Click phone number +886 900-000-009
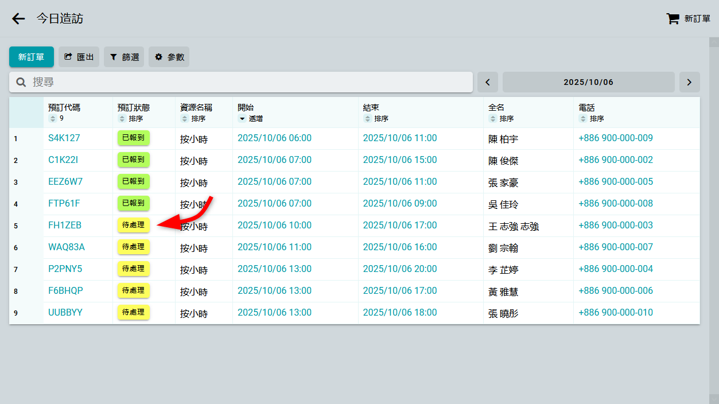This screenshot has height=404, width=719. pyautogui.click(x=615, y=138)
